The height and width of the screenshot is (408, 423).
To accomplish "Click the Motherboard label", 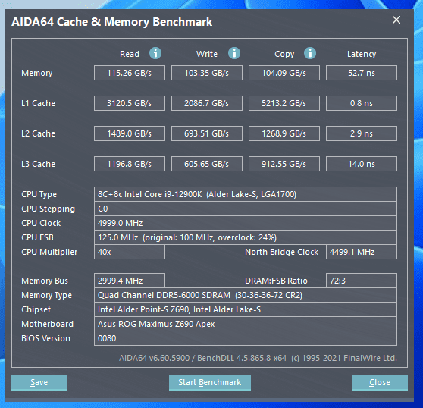I will click(x=48, y=324).
